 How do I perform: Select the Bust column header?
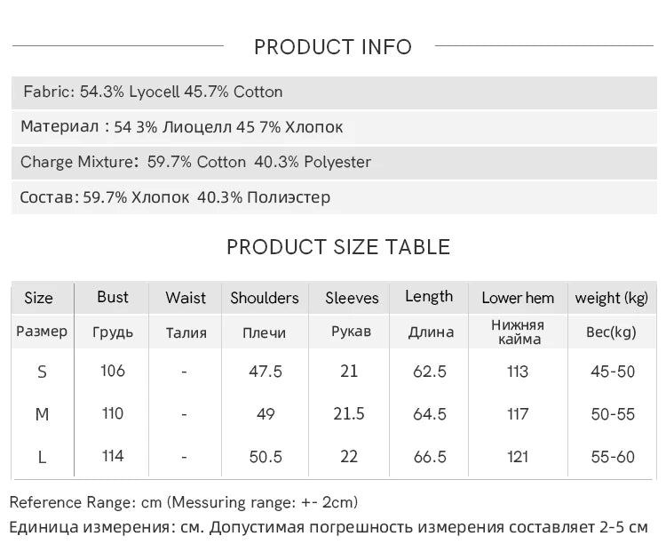click(112, 297)
